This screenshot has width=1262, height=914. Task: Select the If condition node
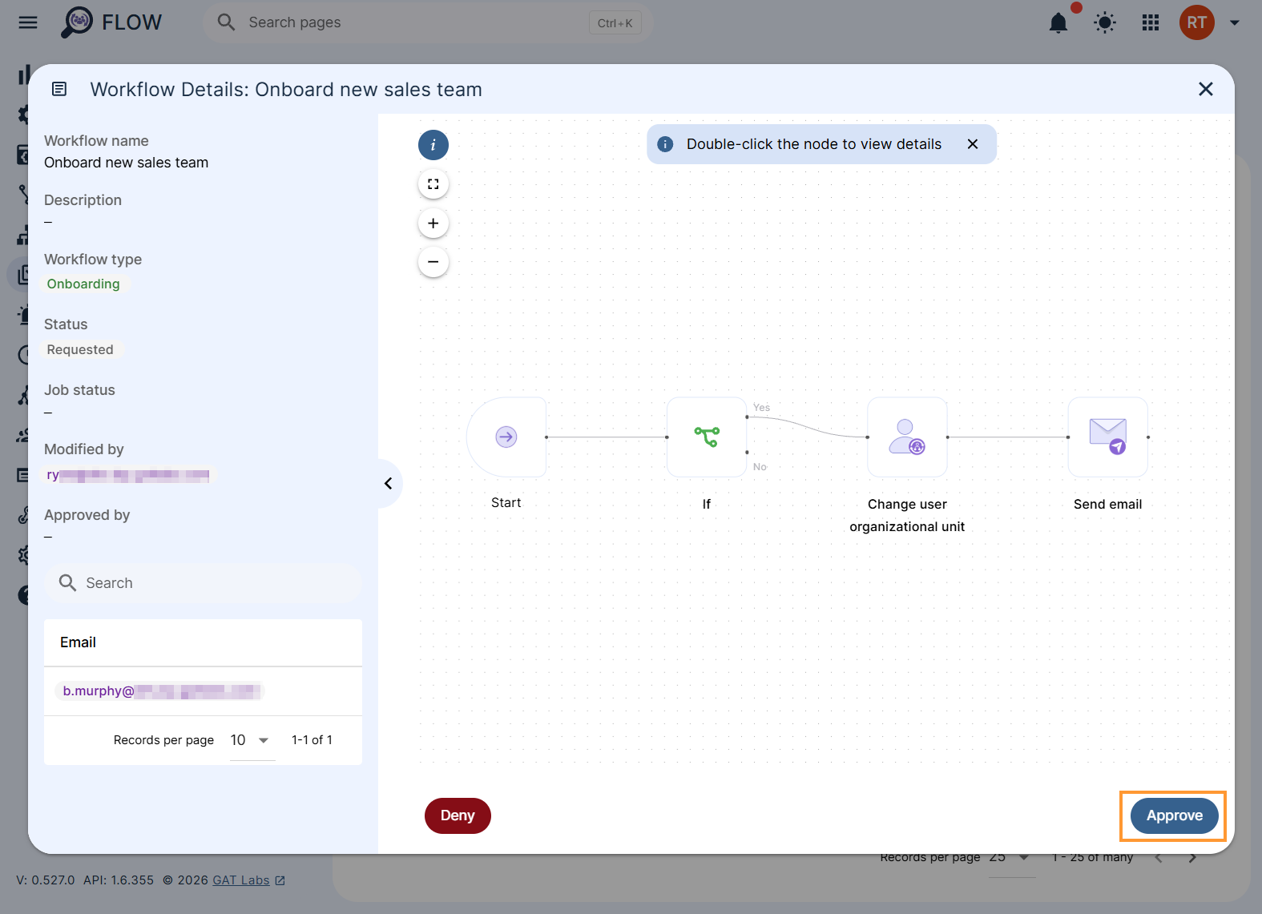(707, 437)
